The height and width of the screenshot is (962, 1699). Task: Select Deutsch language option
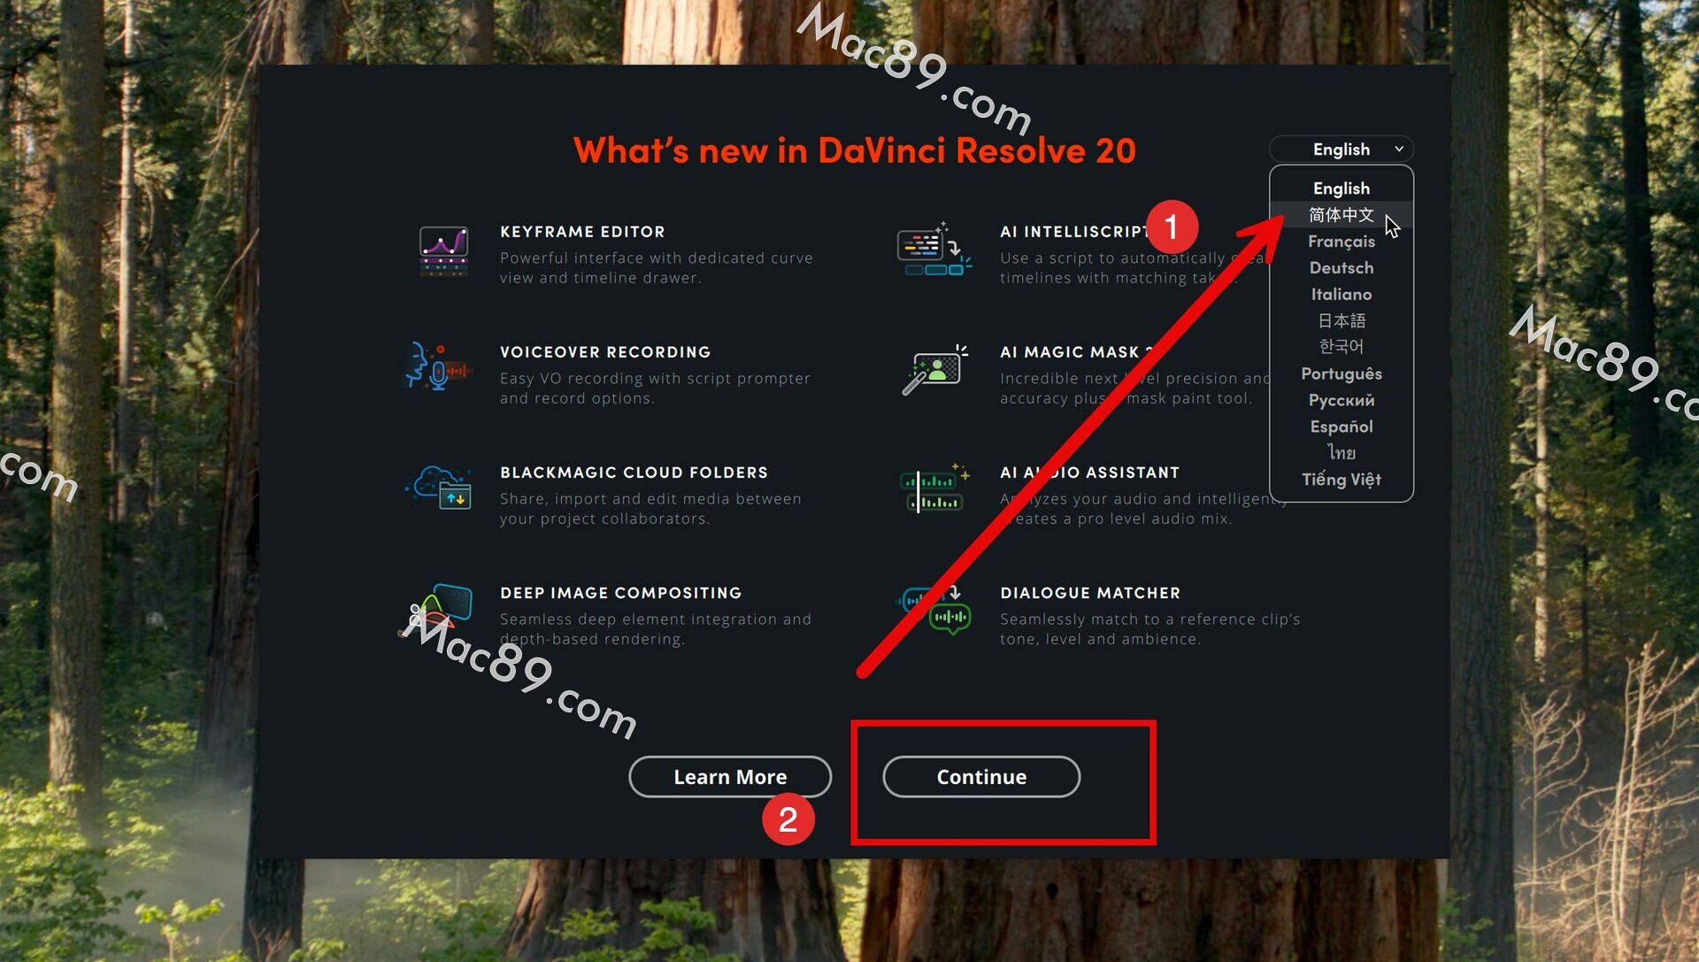click(1342, 268)
